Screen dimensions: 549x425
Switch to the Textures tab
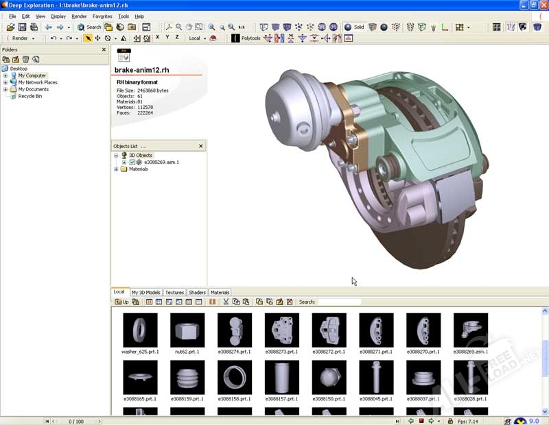tap(174, 293)
